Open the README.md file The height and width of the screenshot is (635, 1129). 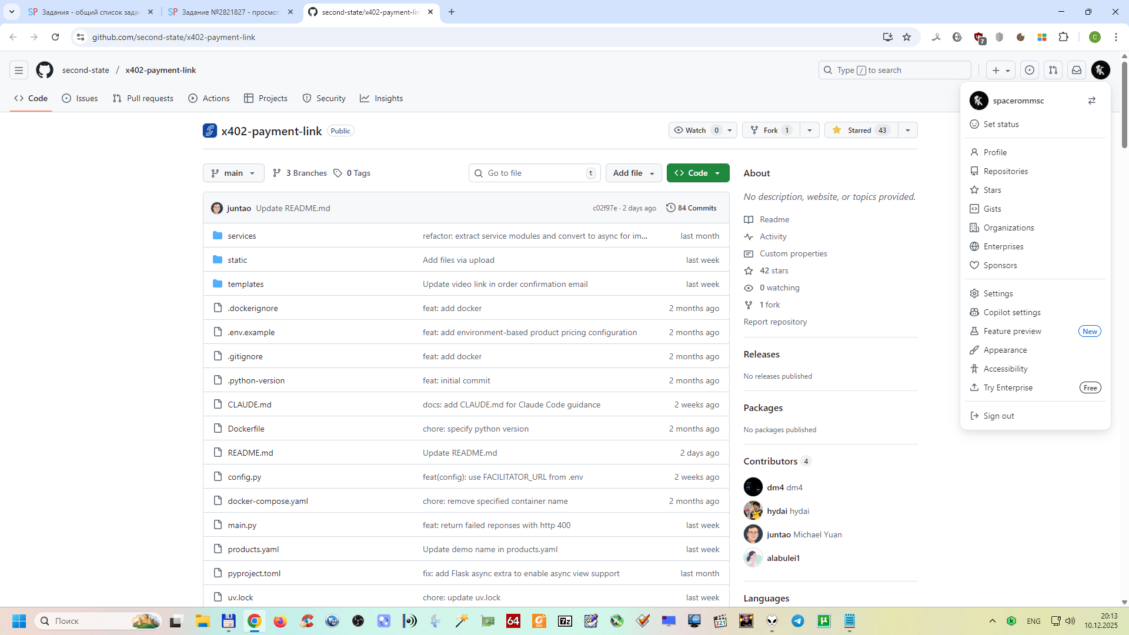(250, 453)
